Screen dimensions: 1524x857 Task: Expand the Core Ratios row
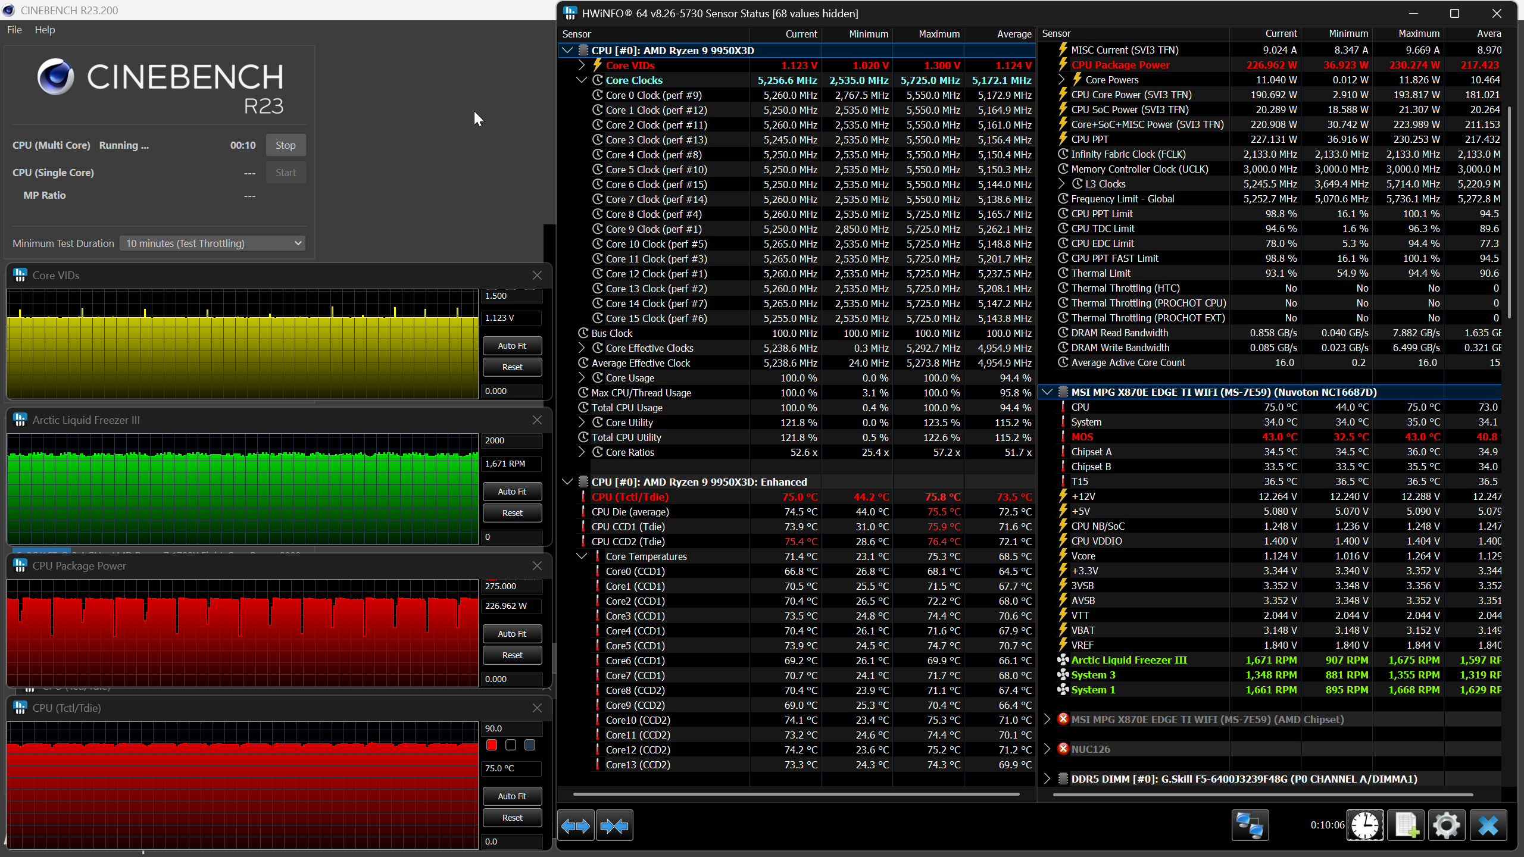coord(582,452)
